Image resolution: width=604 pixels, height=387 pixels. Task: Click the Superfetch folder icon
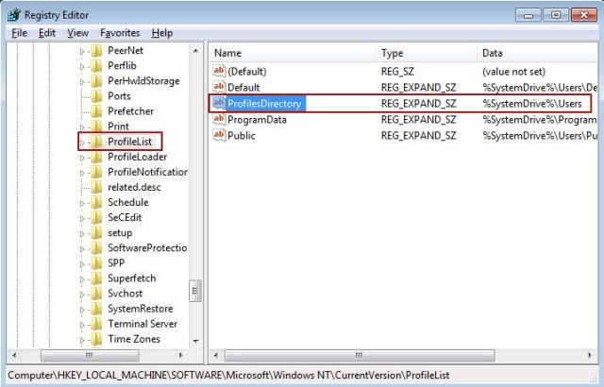coord(96,278)
